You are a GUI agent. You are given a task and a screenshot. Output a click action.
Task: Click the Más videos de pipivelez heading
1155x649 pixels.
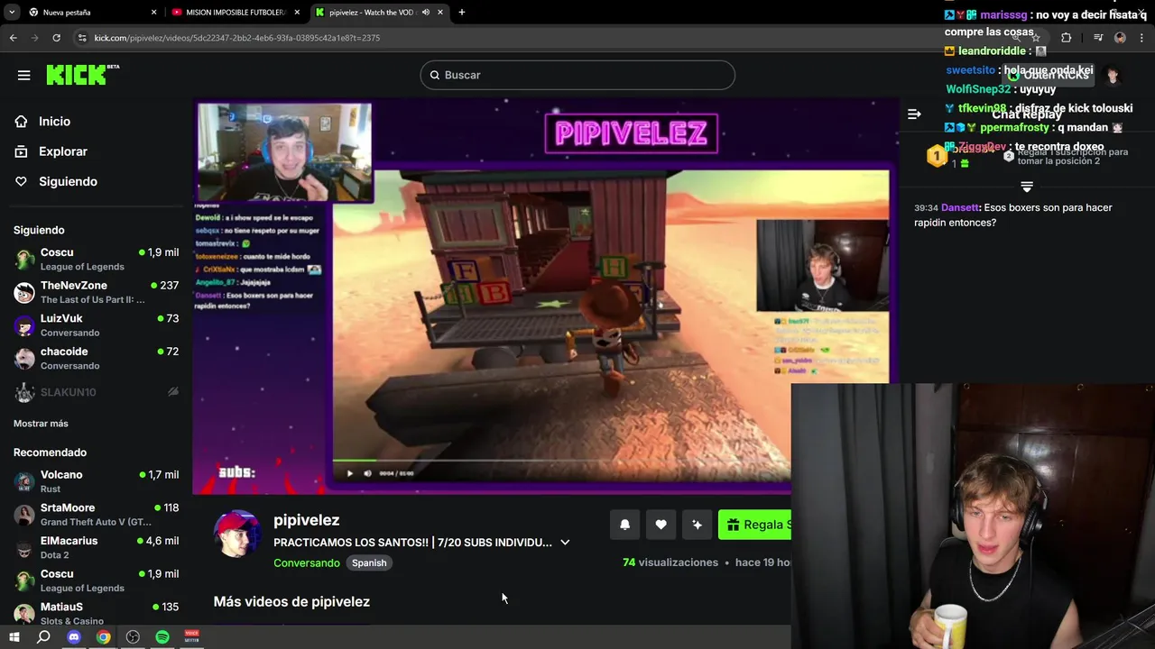pos(291,601)
